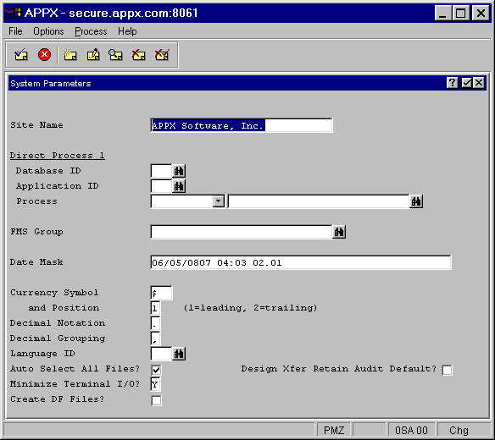Open the Help menu

point(127,31)
